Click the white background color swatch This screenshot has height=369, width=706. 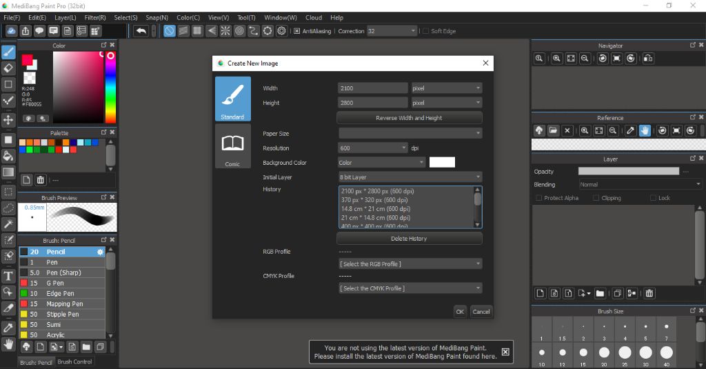point(442,163)
